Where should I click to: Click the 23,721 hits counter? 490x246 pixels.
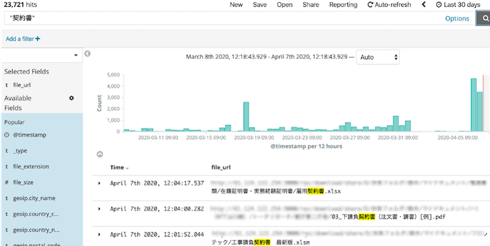pos(20,5)
